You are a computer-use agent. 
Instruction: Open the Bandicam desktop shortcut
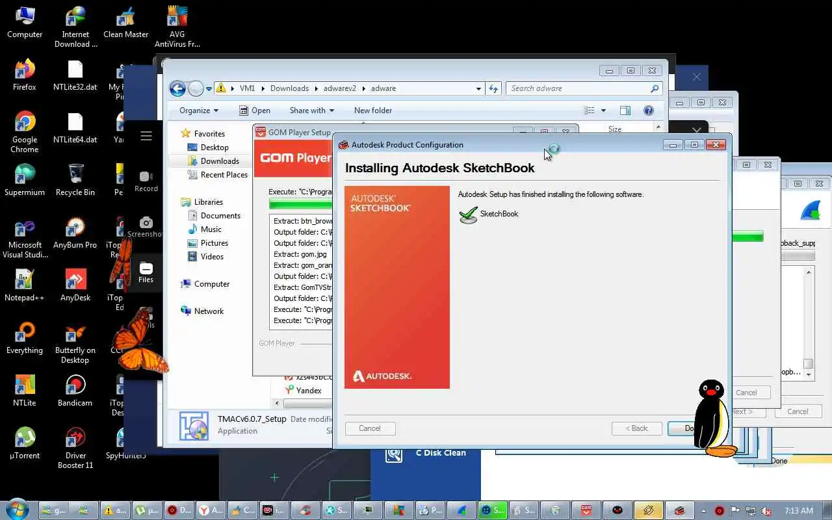(x=75, y=391)
